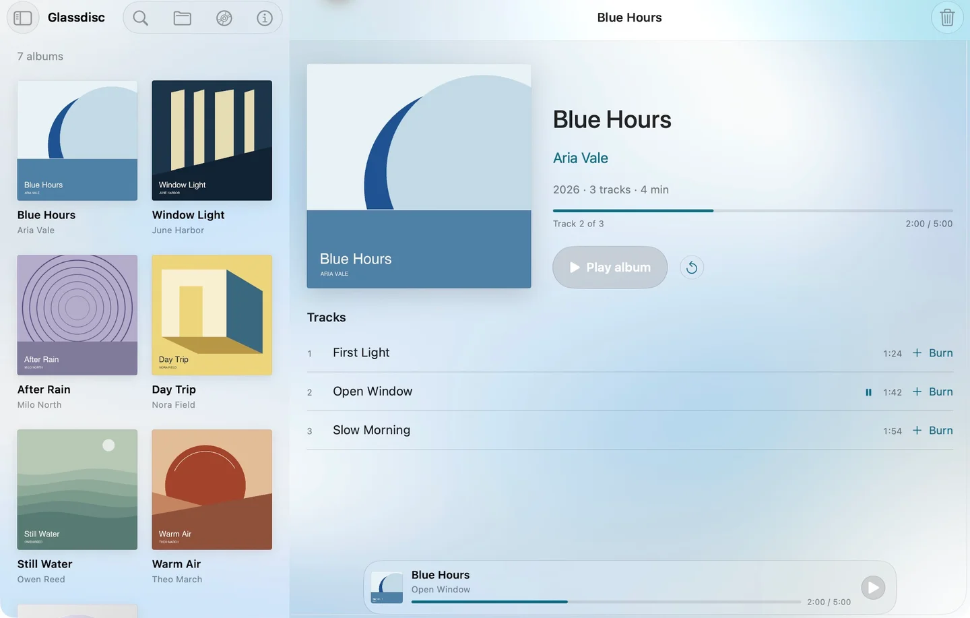Add Slow Morning to burn list
This screenshot has height=618, width=970.
tap(933, 431)
